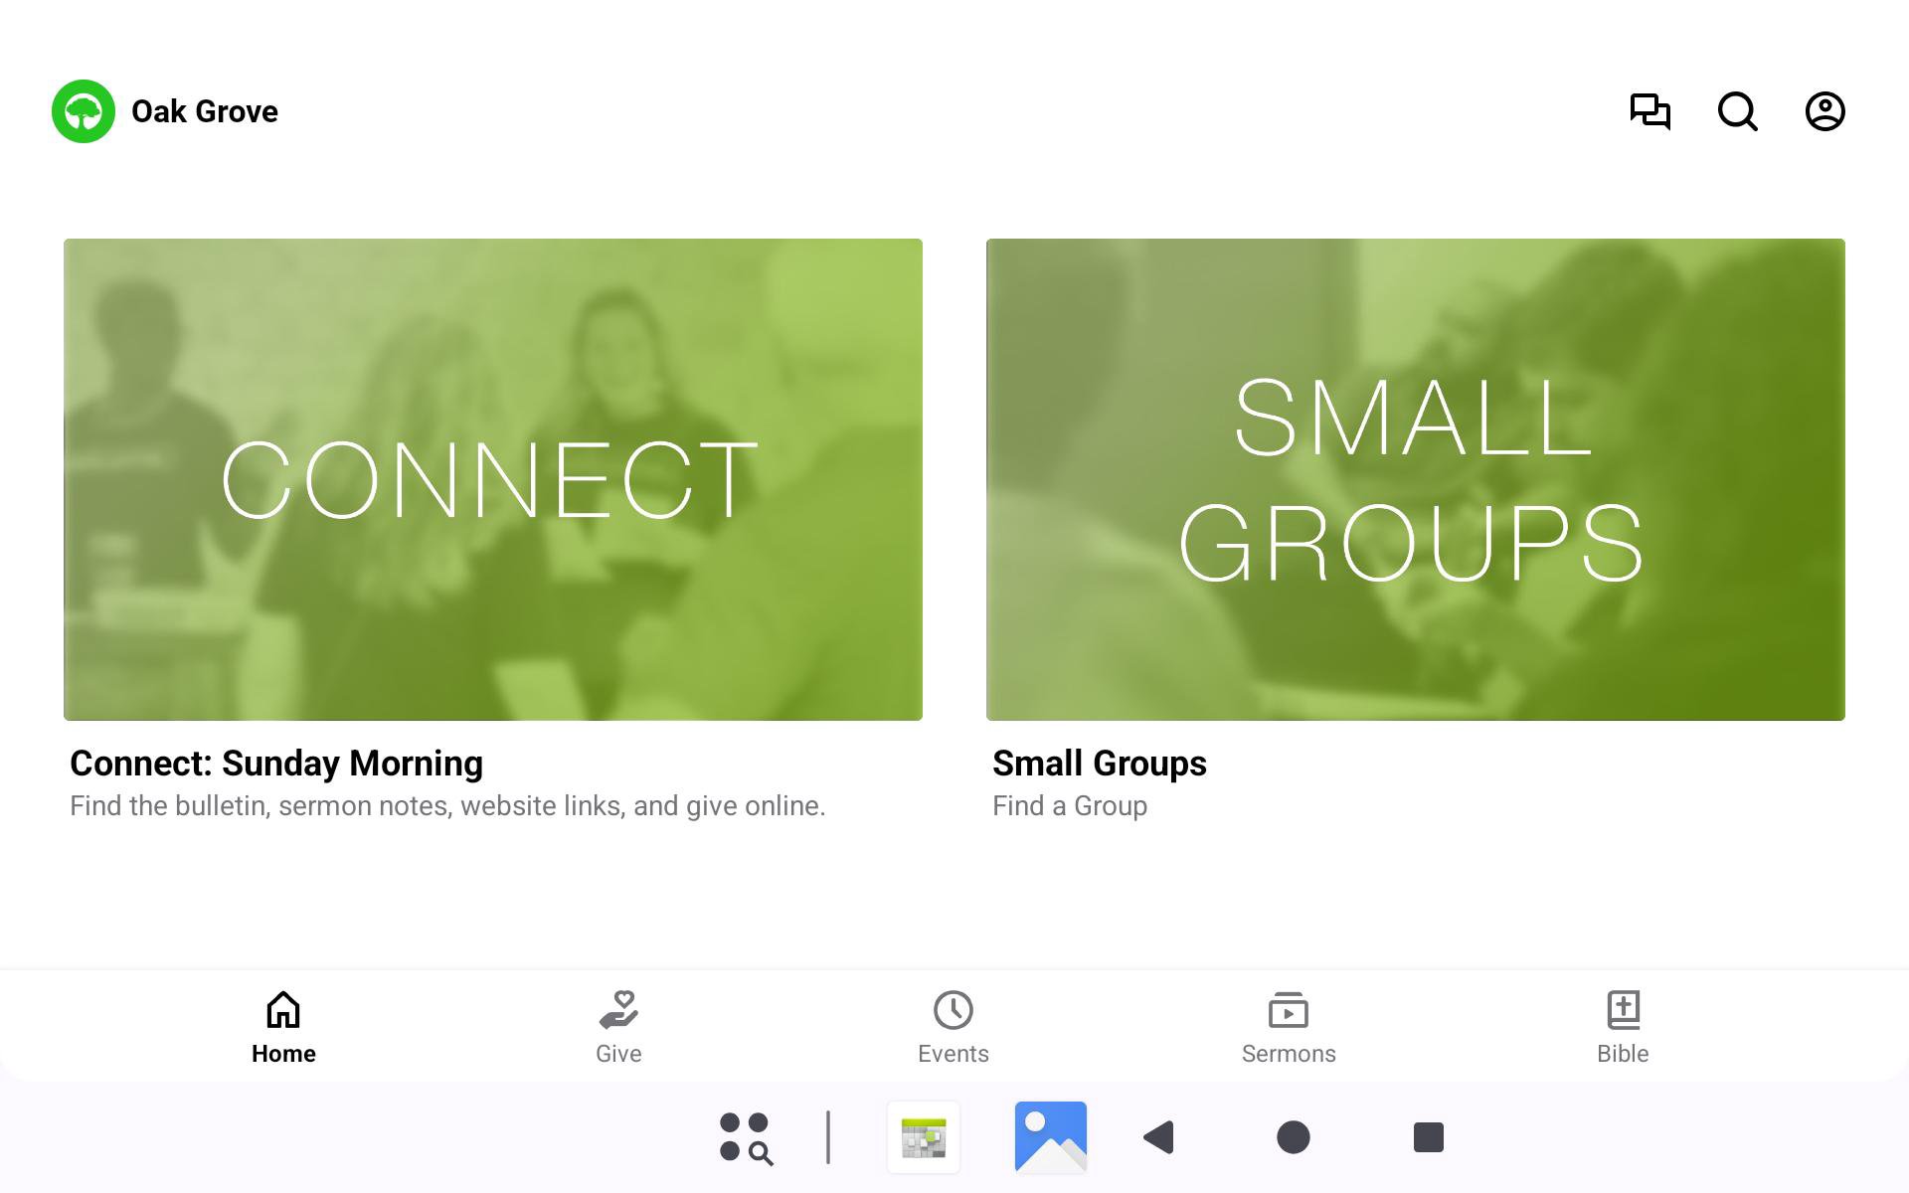Image resolution: width=1909 pixels, height=1193 pixels.
Task: Click the Small Groups title
Action: click(1099, 764)
